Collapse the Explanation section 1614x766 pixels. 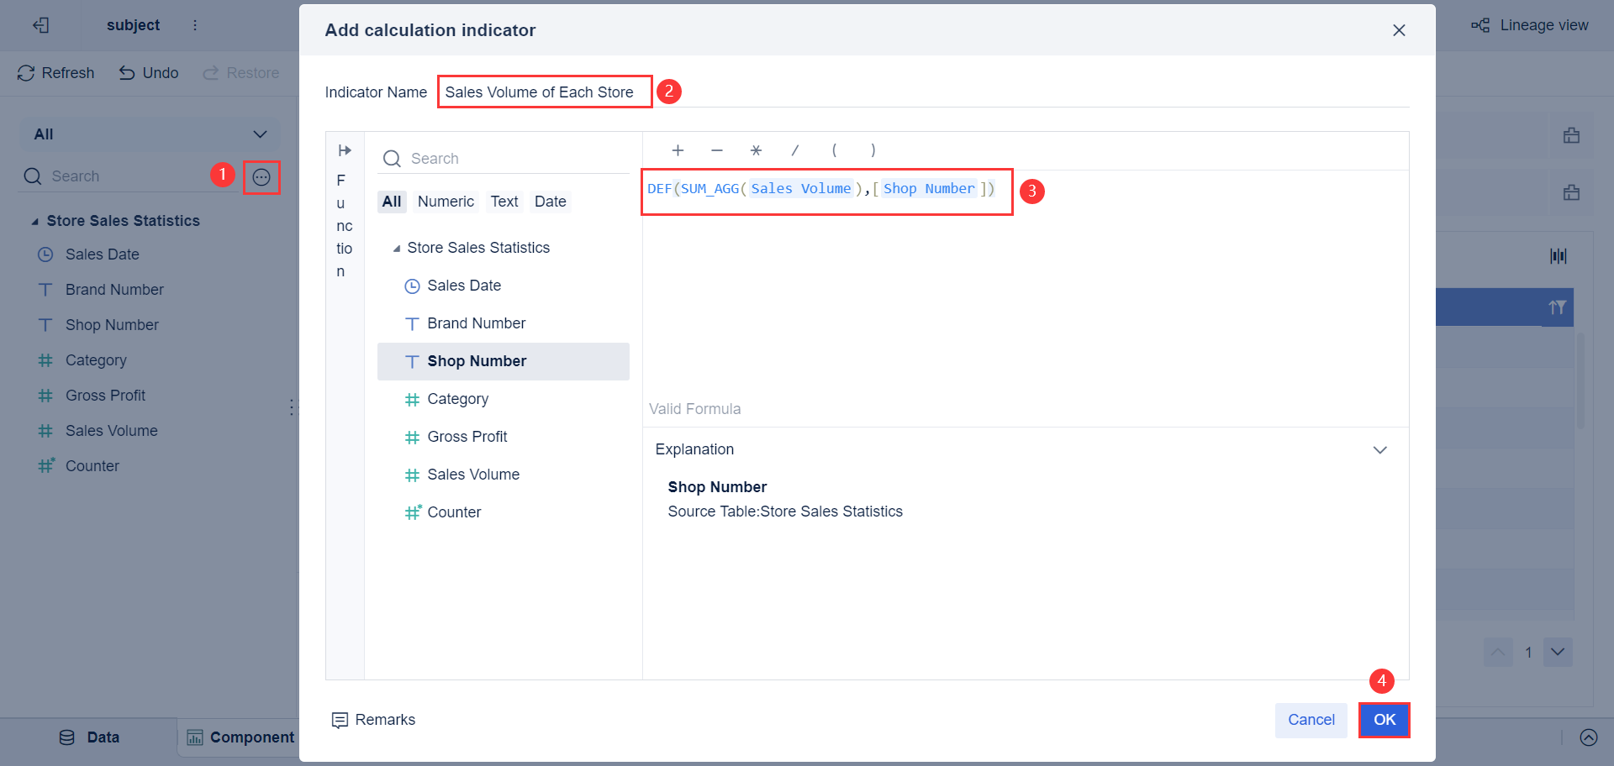click(1379, 449)
